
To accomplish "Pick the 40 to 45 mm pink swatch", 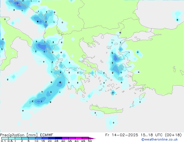I will click(x=79, y=138).
